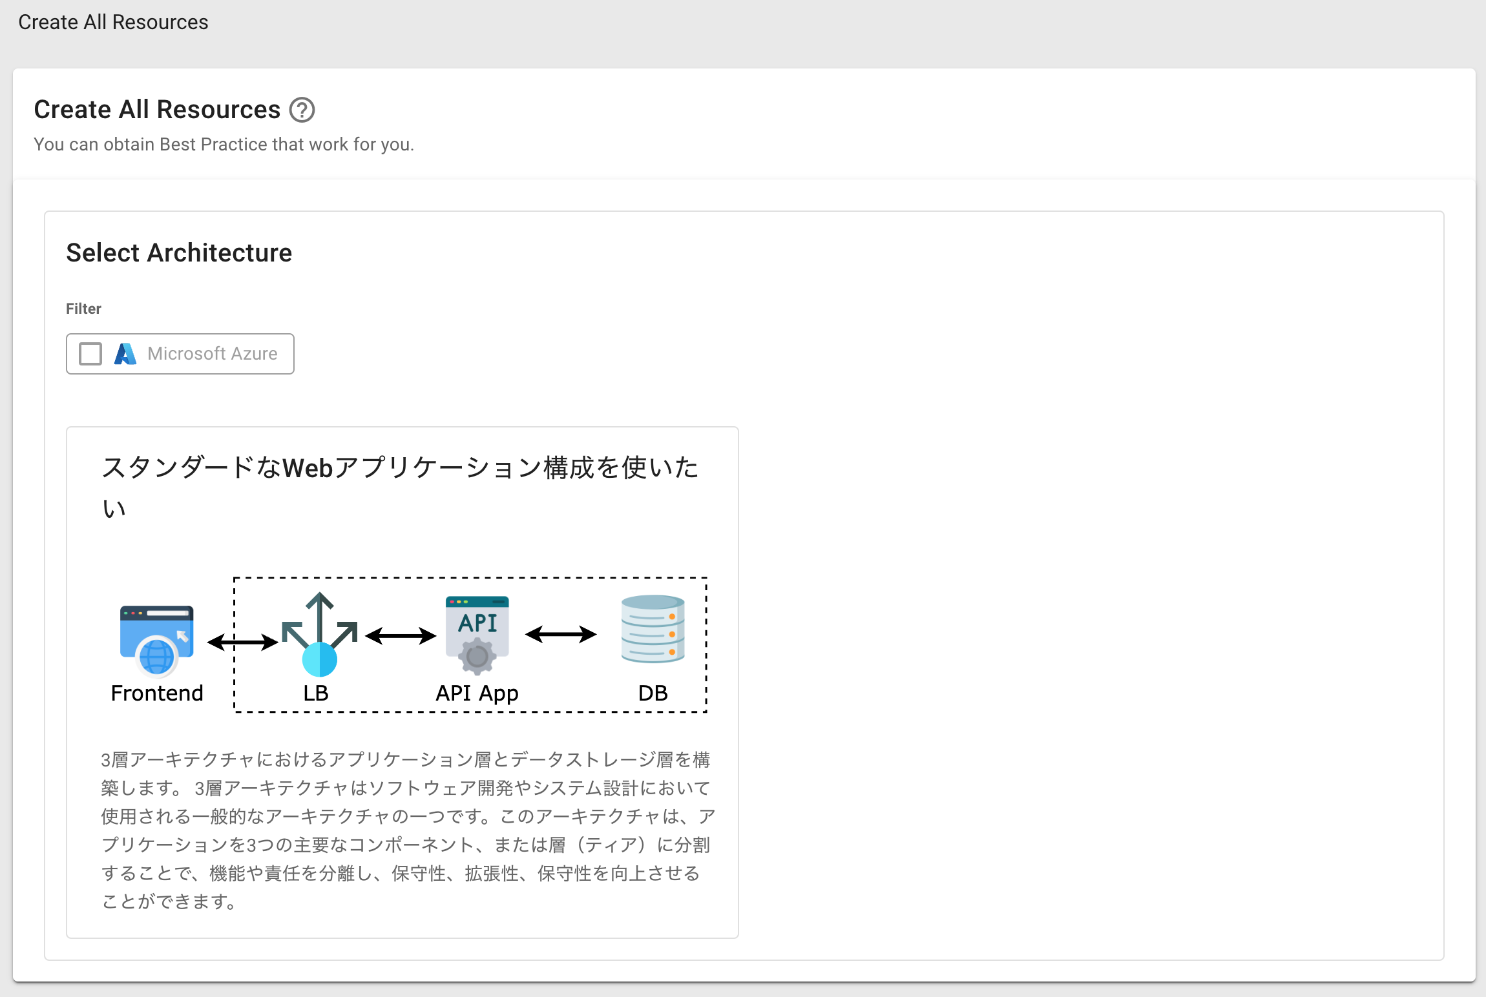Click the Frontend label text

[157, 693]
